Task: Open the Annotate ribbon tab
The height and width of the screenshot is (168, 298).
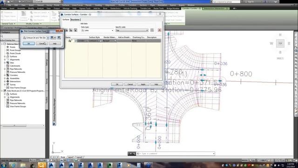Action: (21, 8)
